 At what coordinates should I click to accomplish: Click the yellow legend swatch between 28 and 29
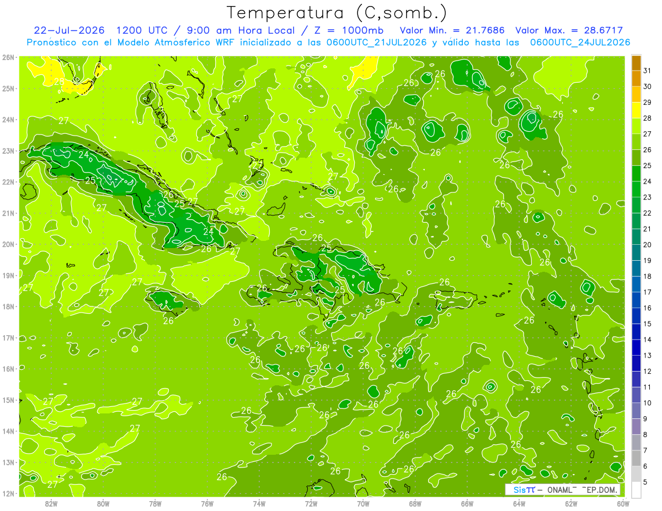tap(636, 110)
